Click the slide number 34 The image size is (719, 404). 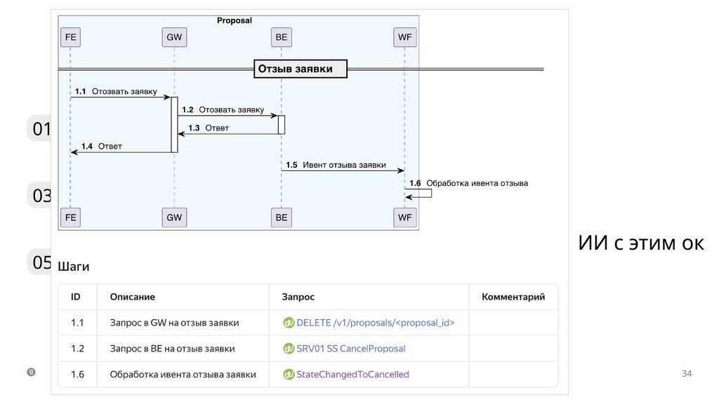coord(687,373)
